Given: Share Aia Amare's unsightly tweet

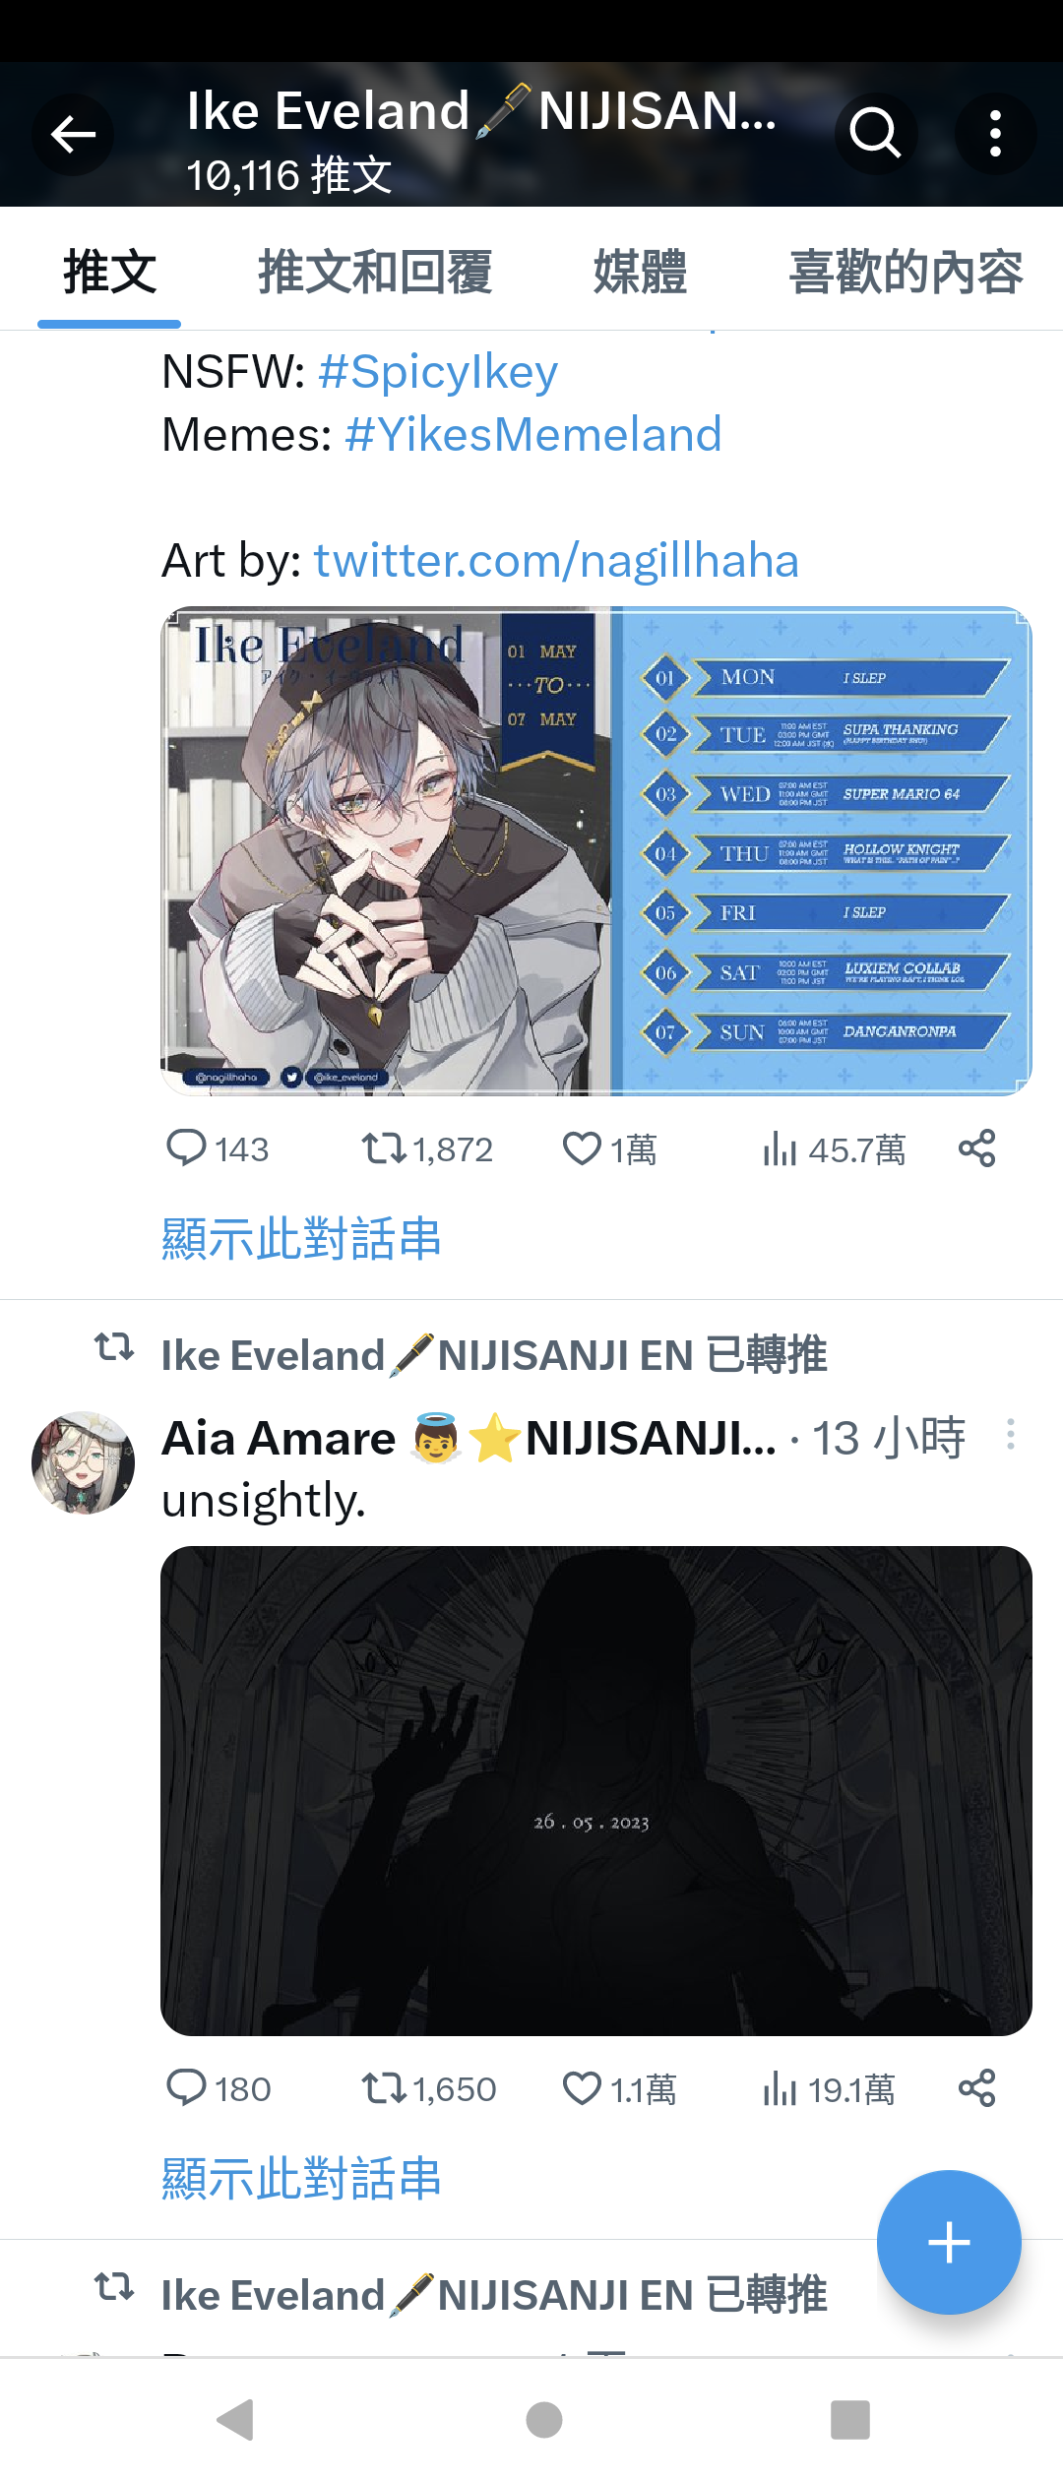Looking at the screenshot, I should [x=977, y=2088].
